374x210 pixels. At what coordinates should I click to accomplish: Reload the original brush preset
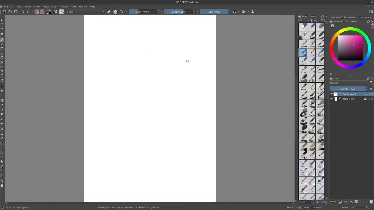tap(122, 12)
